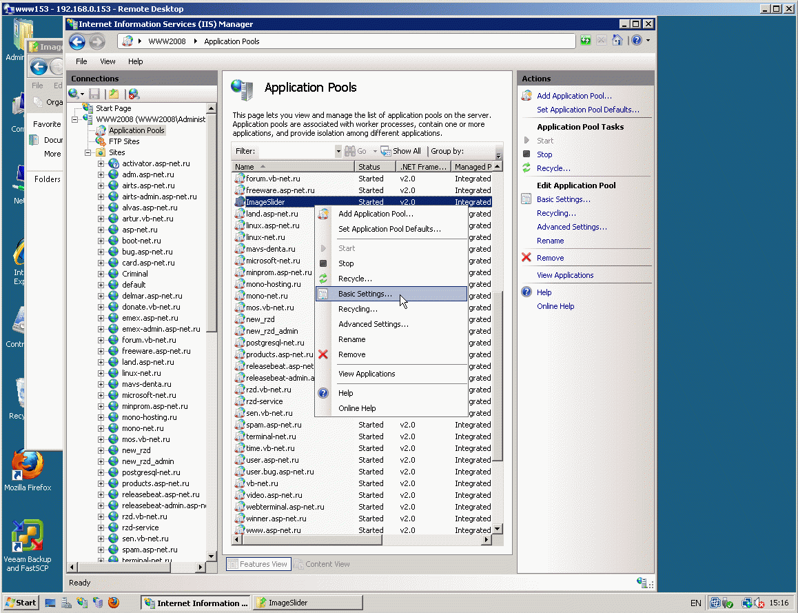Click the down arrow of the pool list scrollbar

point(498,529)
